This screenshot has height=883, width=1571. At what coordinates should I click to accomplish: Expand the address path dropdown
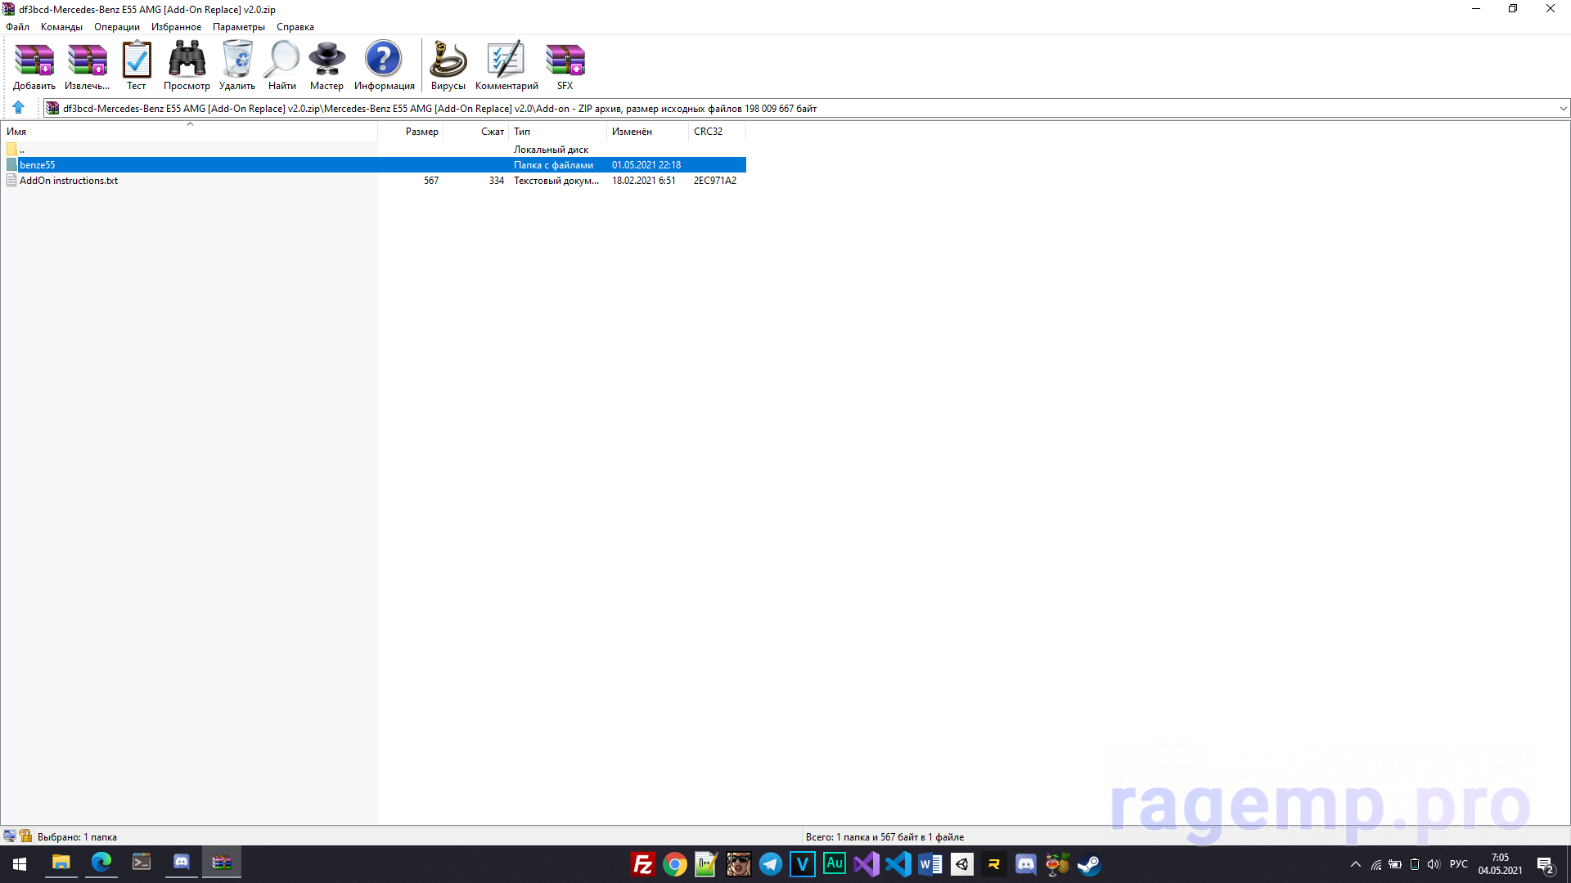click(1563, 109)
